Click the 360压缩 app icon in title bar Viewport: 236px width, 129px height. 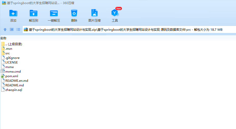tap(4, 3)
